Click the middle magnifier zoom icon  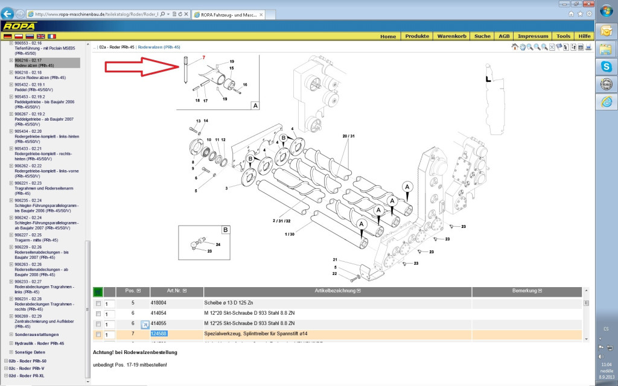click(x=537, y=47)
